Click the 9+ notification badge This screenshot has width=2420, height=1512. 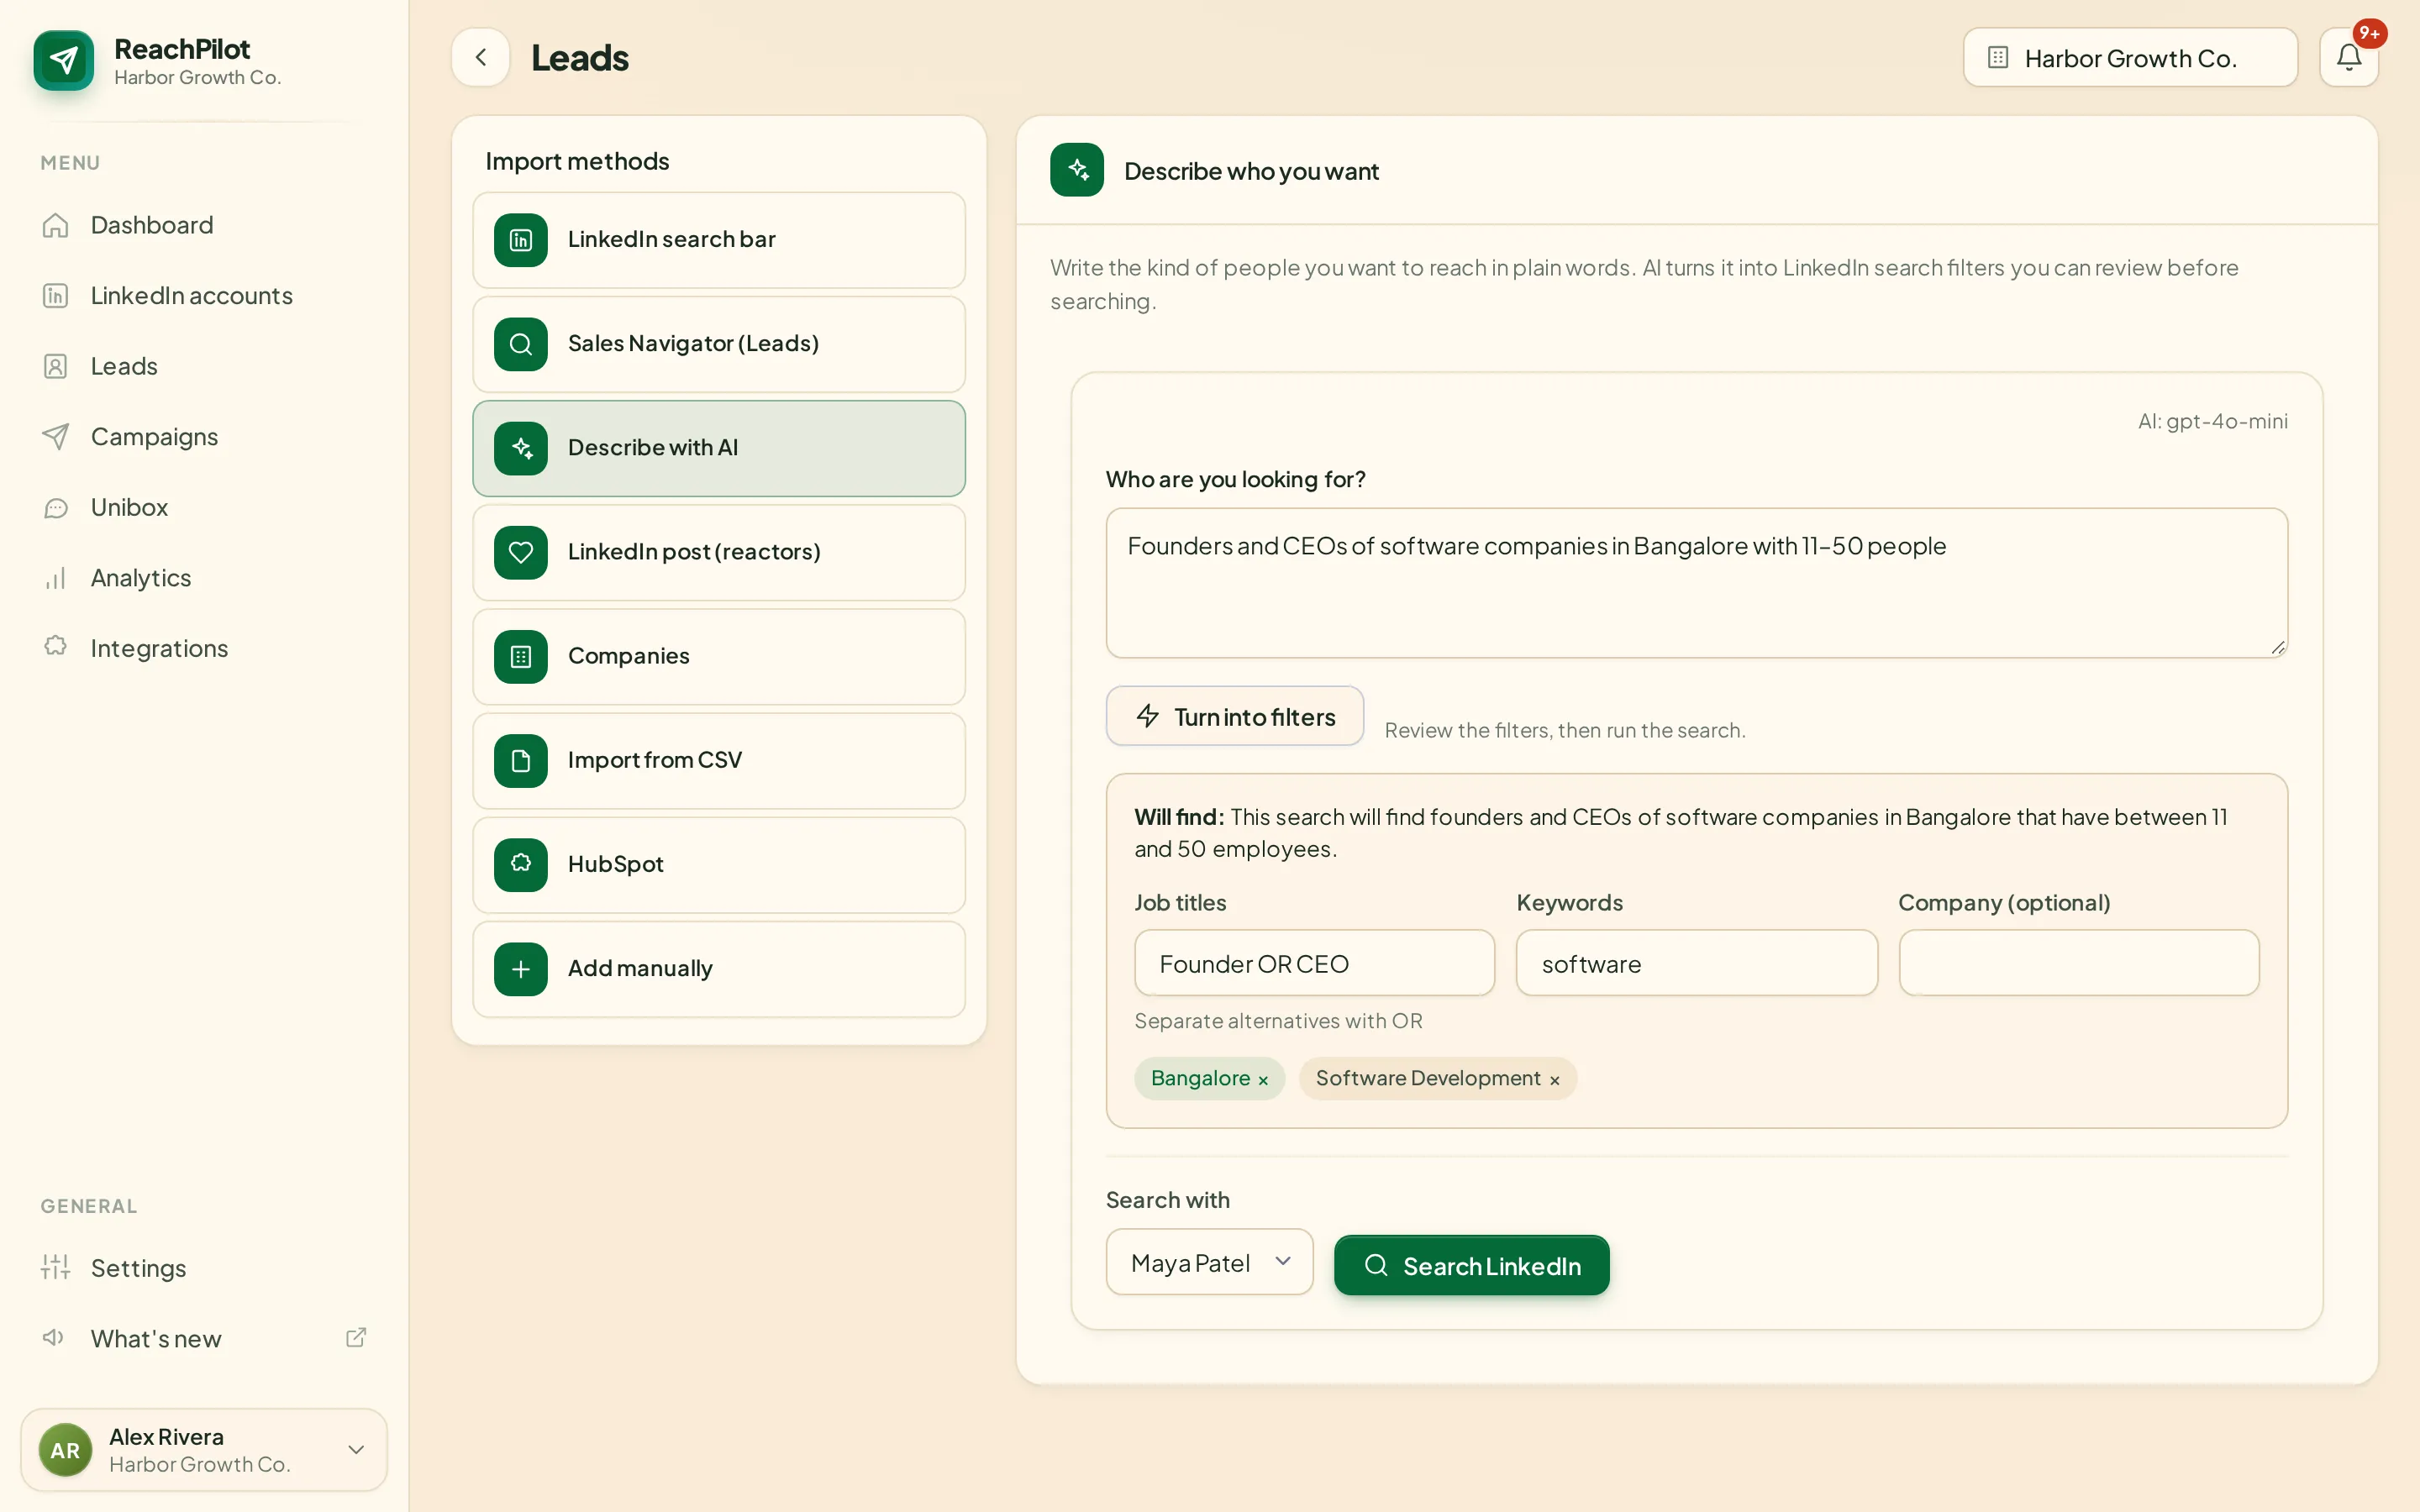(x=2369, y=34)
